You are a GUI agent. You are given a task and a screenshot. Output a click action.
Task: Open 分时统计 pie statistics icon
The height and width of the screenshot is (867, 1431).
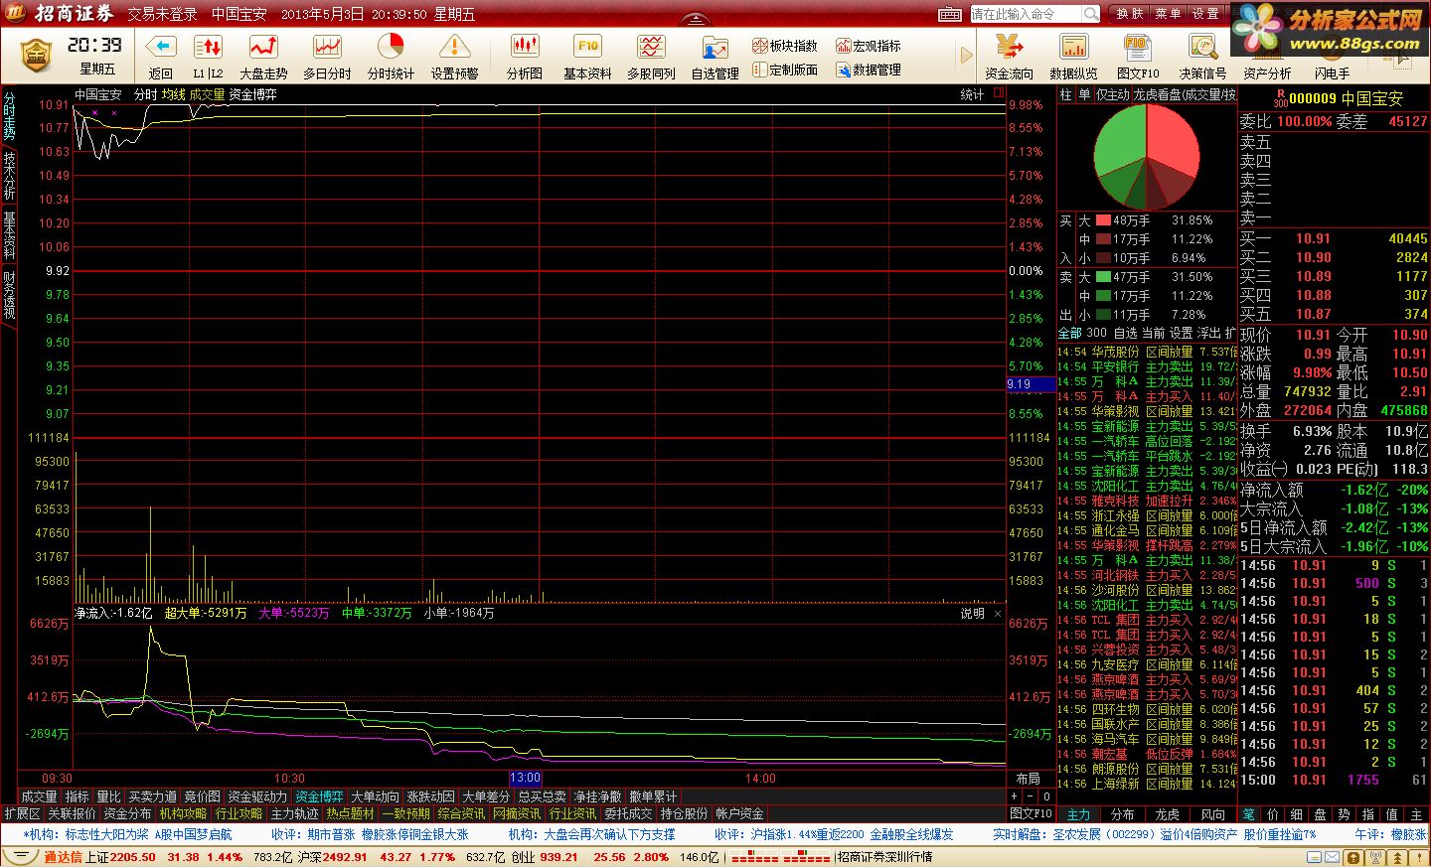[x=391, y=47]
